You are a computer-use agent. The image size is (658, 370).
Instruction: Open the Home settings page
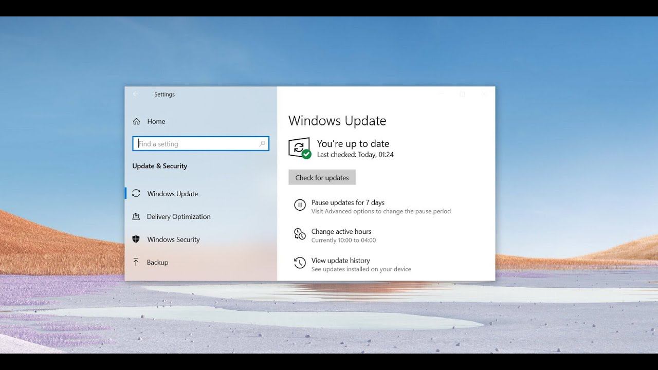tap(149, 121)
